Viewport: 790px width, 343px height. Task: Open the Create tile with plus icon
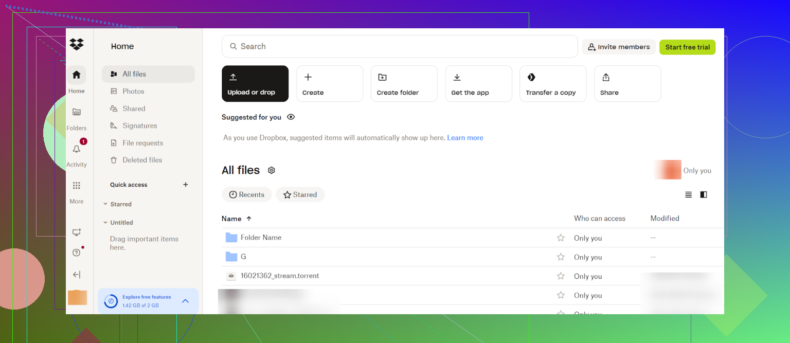pos(330,83)
